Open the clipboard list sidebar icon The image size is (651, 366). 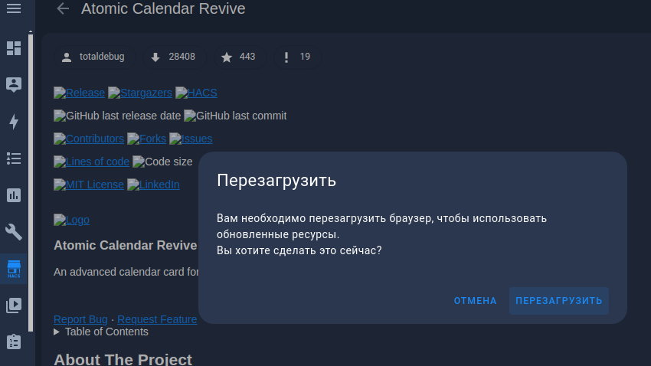point(14,342)
